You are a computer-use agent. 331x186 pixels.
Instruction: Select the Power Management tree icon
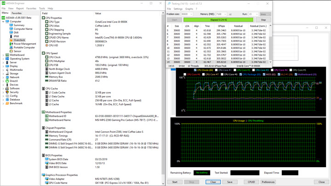(x=11, y=44)
